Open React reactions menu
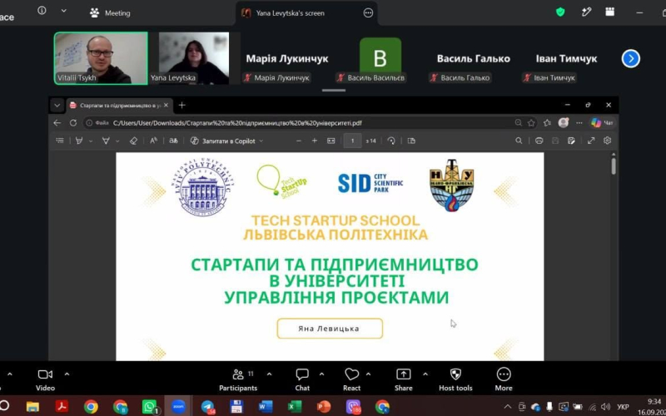Screen dimensions: 666x416 (x=351, y=379)
